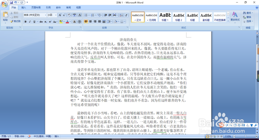Open the 邮件 (Mailings) tab
Image resolution: width=259 pixels, height=140 pixels.
tap(58, 8)
